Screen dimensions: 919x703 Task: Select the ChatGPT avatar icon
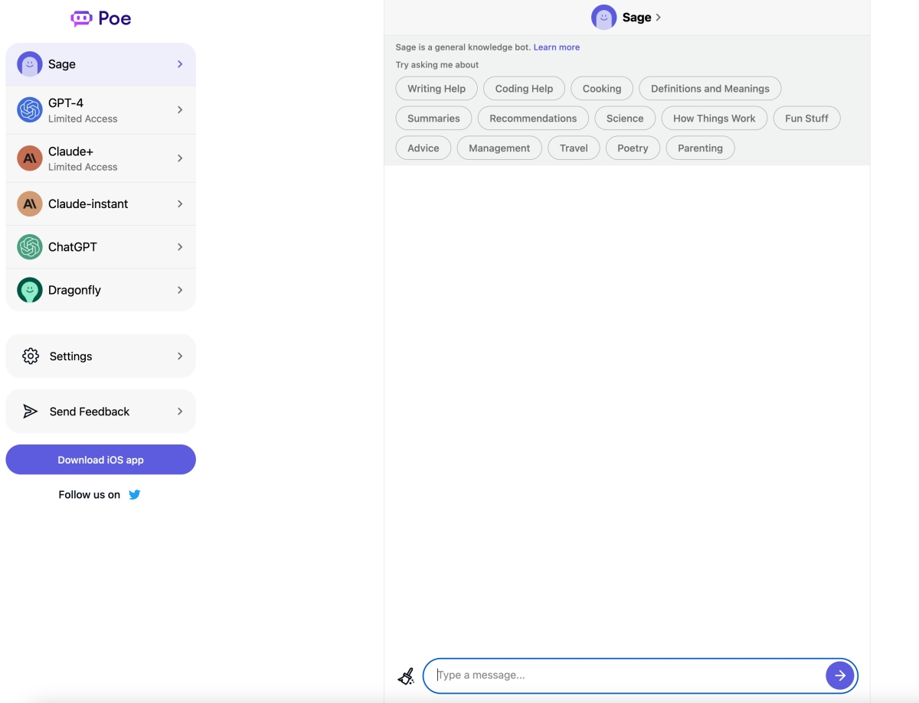point(30,247)
